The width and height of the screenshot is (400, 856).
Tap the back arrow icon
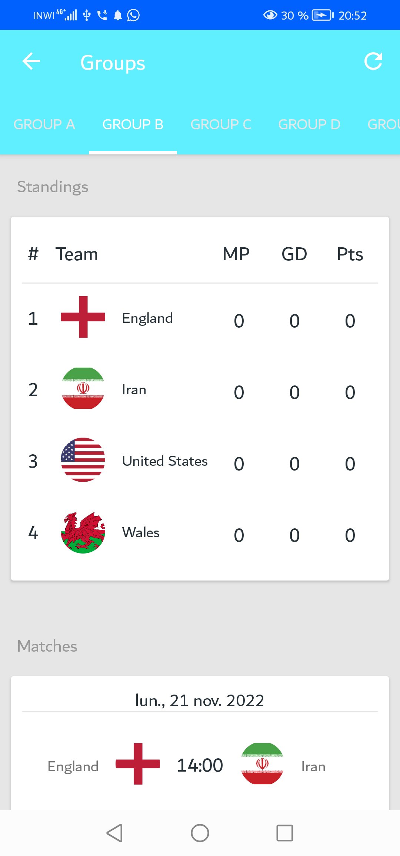(x=31, y=61)
